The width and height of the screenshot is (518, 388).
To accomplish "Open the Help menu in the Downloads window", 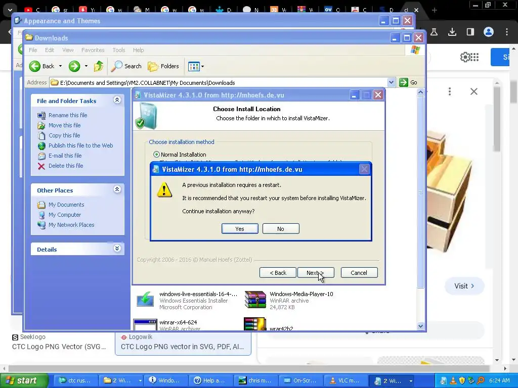I will (x=139, y=50).
